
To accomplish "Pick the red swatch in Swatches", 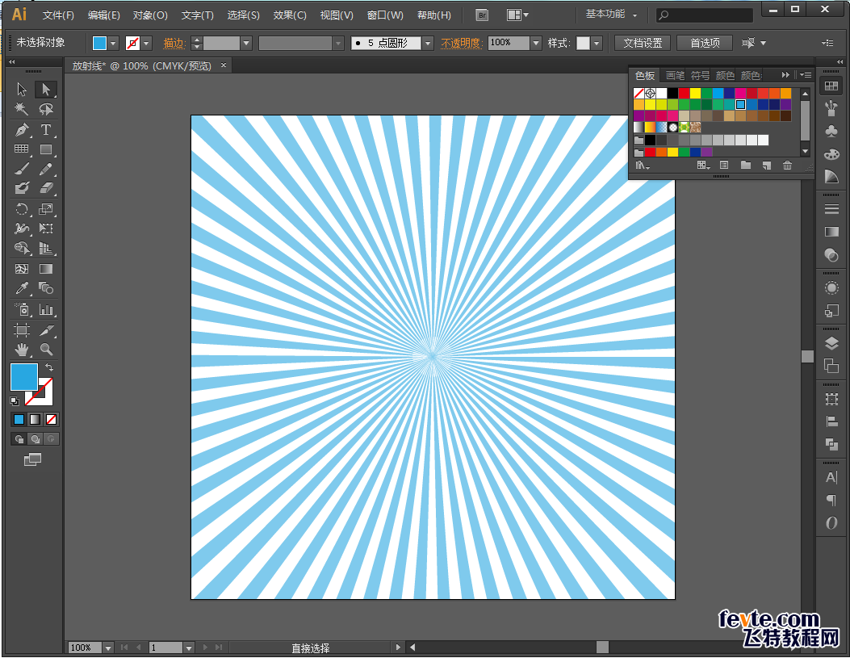I will tap(685, 93).
